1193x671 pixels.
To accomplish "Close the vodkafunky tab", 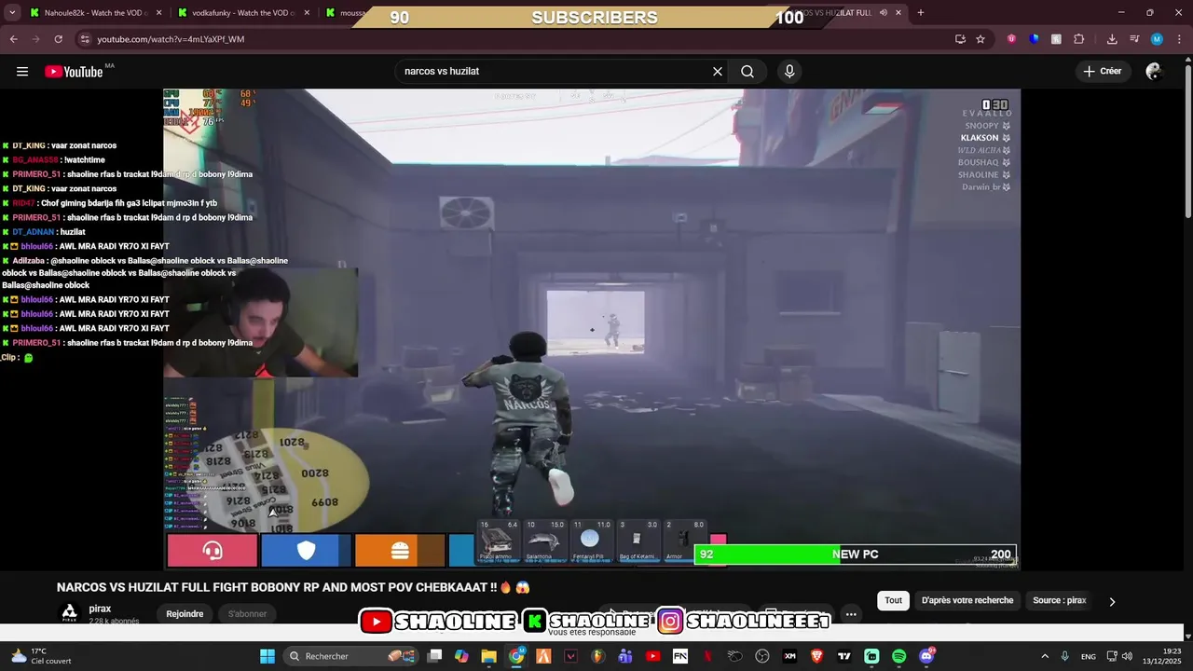I will 307,13.
